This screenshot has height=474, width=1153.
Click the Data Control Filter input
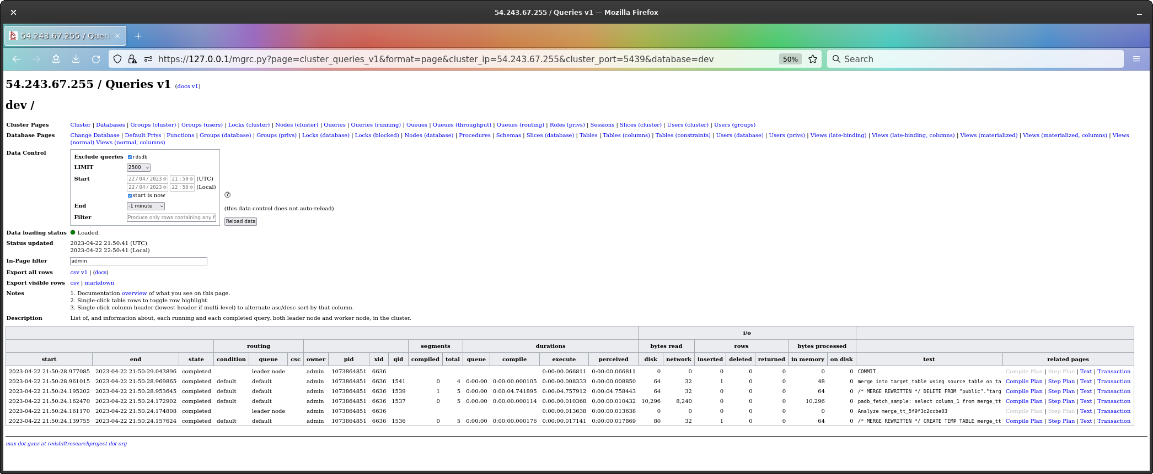pyautogui.click(x=171, y=217)
